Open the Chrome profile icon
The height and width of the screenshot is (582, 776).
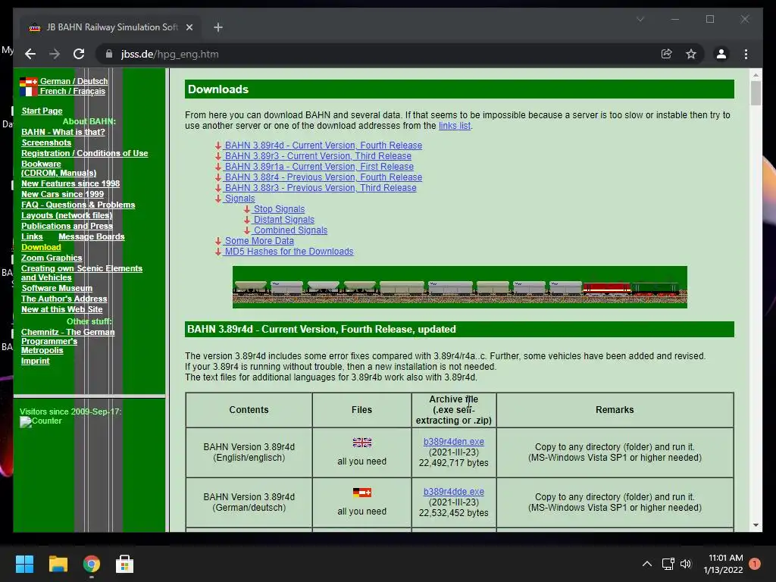point(721,54)
